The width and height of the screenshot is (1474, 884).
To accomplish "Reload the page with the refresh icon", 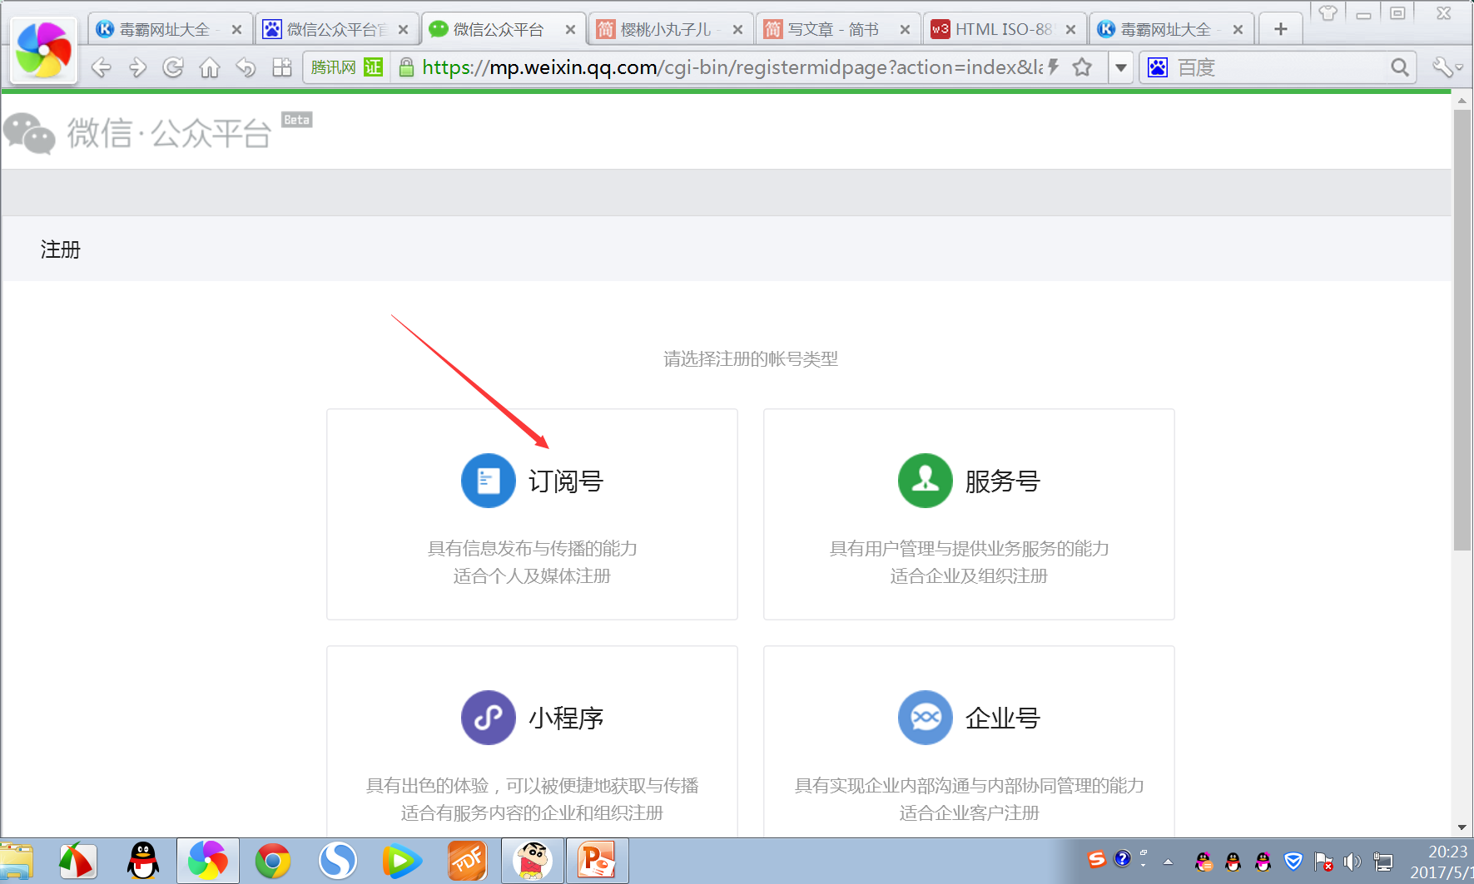I will 173,67.
